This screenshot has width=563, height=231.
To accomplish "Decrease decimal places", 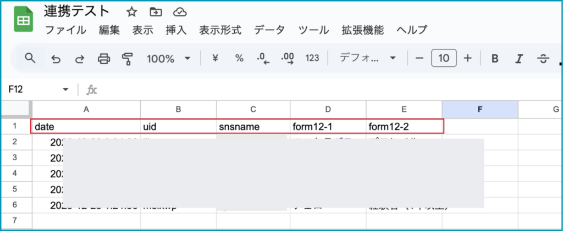I will click(x=263, y=58).
